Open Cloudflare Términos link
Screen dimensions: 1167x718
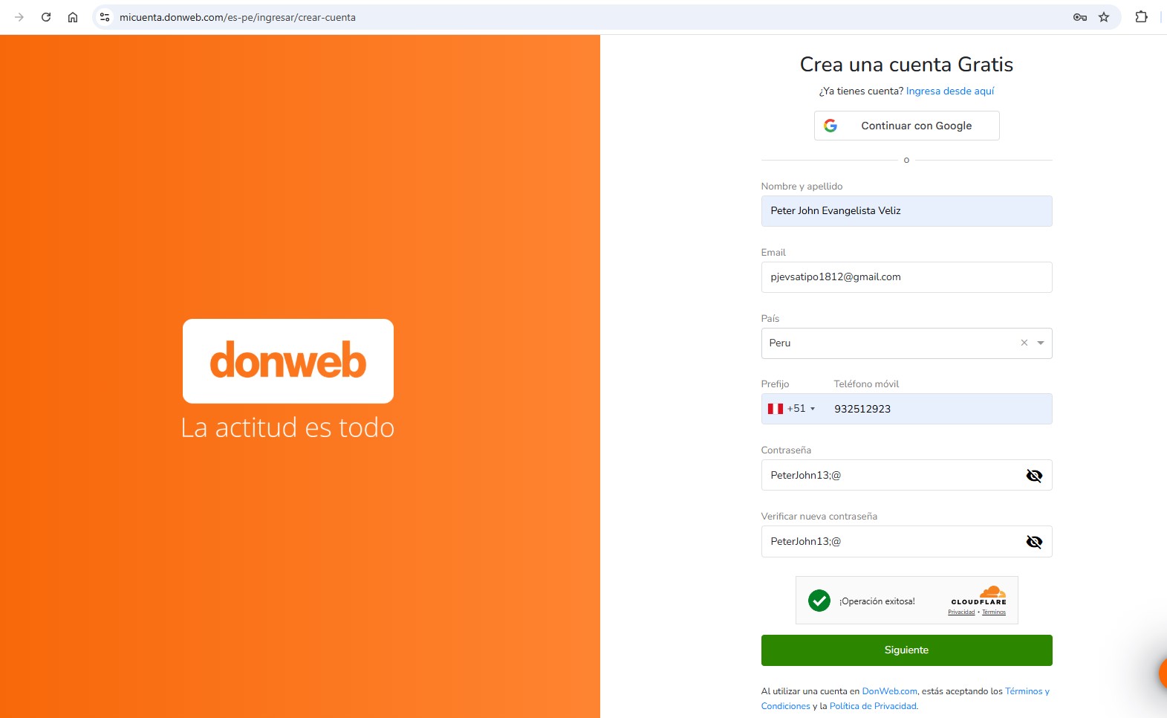994,612
